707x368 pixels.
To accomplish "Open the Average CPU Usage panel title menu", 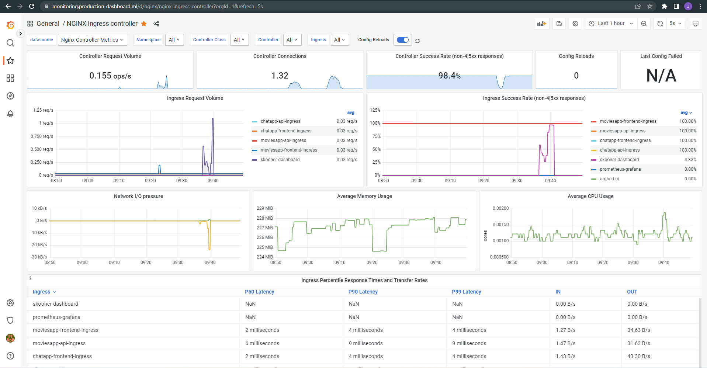I will coord(590,196).
